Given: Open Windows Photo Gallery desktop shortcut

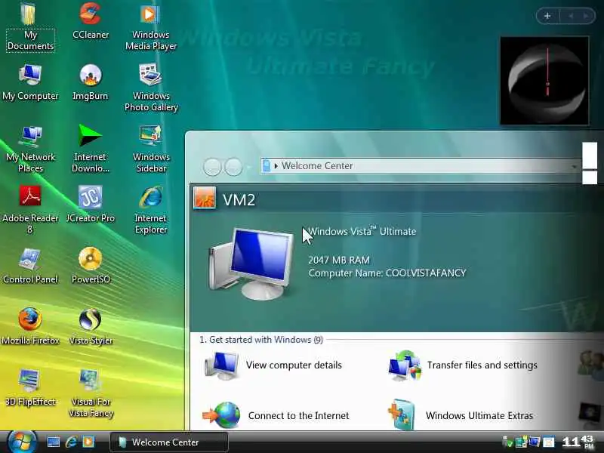Looking at the screenshot, I should point(150,88).
